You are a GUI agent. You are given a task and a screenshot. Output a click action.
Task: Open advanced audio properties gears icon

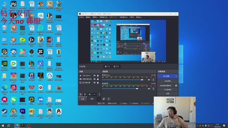[104, 99]
